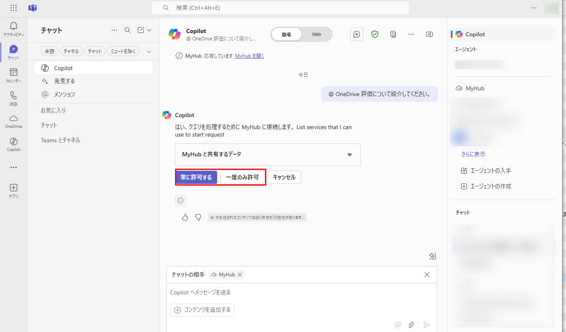Viewport: 566px width, 332px height.
Task: Open 発見する in chat list
Action: 94,81
